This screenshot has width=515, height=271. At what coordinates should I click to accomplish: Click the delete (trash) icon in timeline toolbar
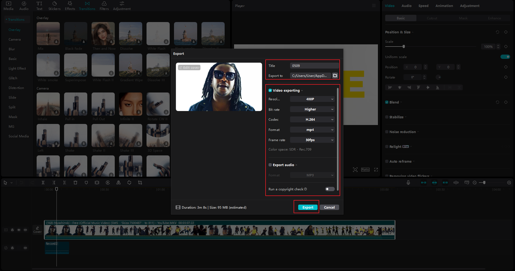75,183
